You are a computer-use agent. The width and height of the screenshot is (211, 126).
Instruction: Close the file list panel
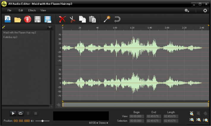[50, 27]
